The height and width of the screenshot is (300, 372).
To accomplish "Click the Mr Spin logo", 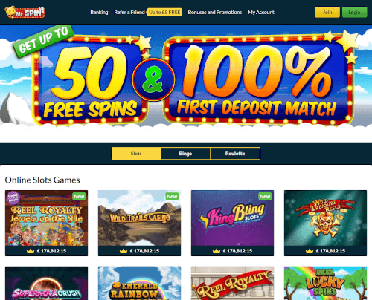I will point(25,12).
